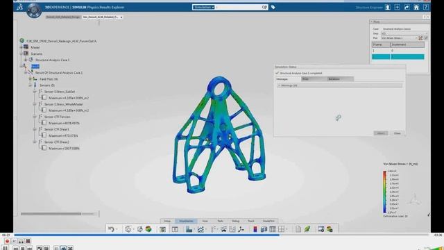Click the green leaf icon in toolbar
The height and width of the screenshot is (250, 444).
307,229
